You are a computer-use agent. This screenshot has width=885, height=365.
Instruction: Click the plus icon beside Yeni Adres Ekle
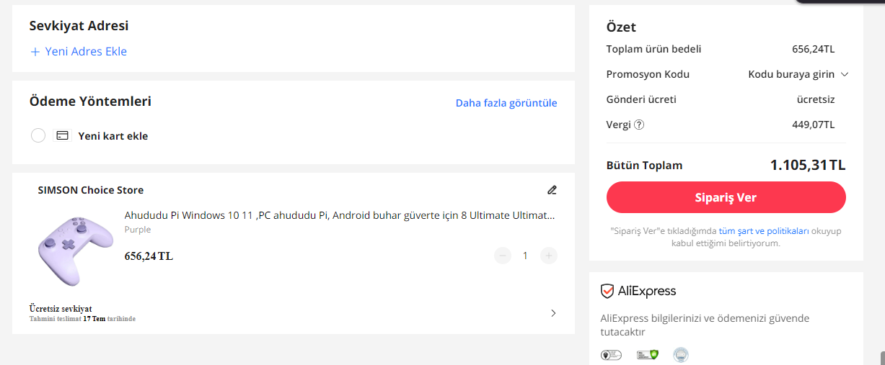[35, 52]
